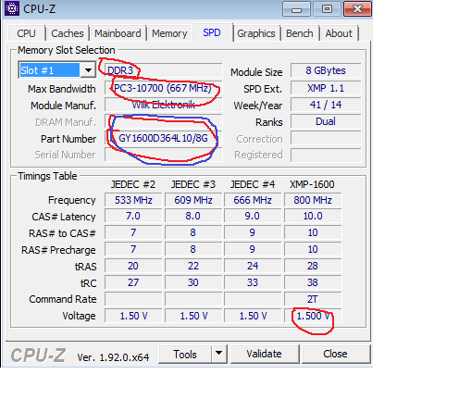Click the PC3-10700 (667 MHz) bandwidth value

click(164, 88)
